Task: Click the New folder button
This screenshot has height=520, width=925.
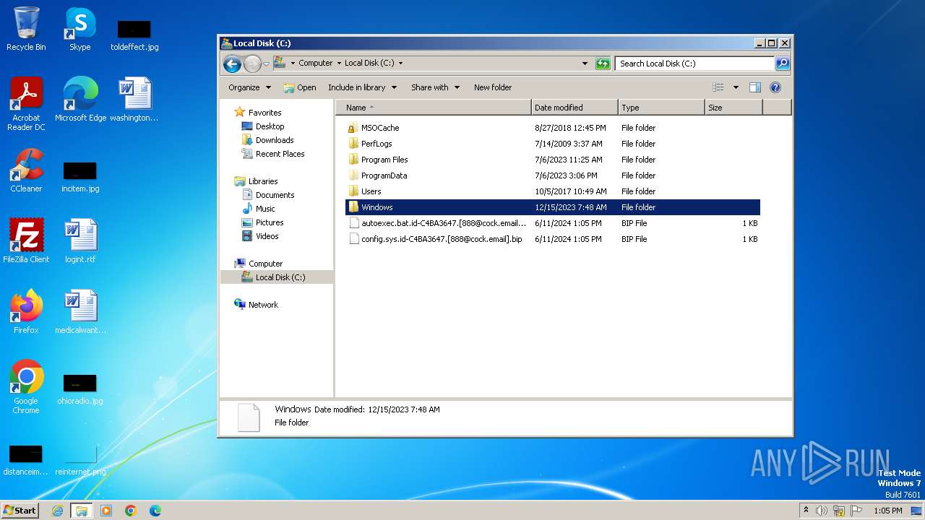Action: 493,87
